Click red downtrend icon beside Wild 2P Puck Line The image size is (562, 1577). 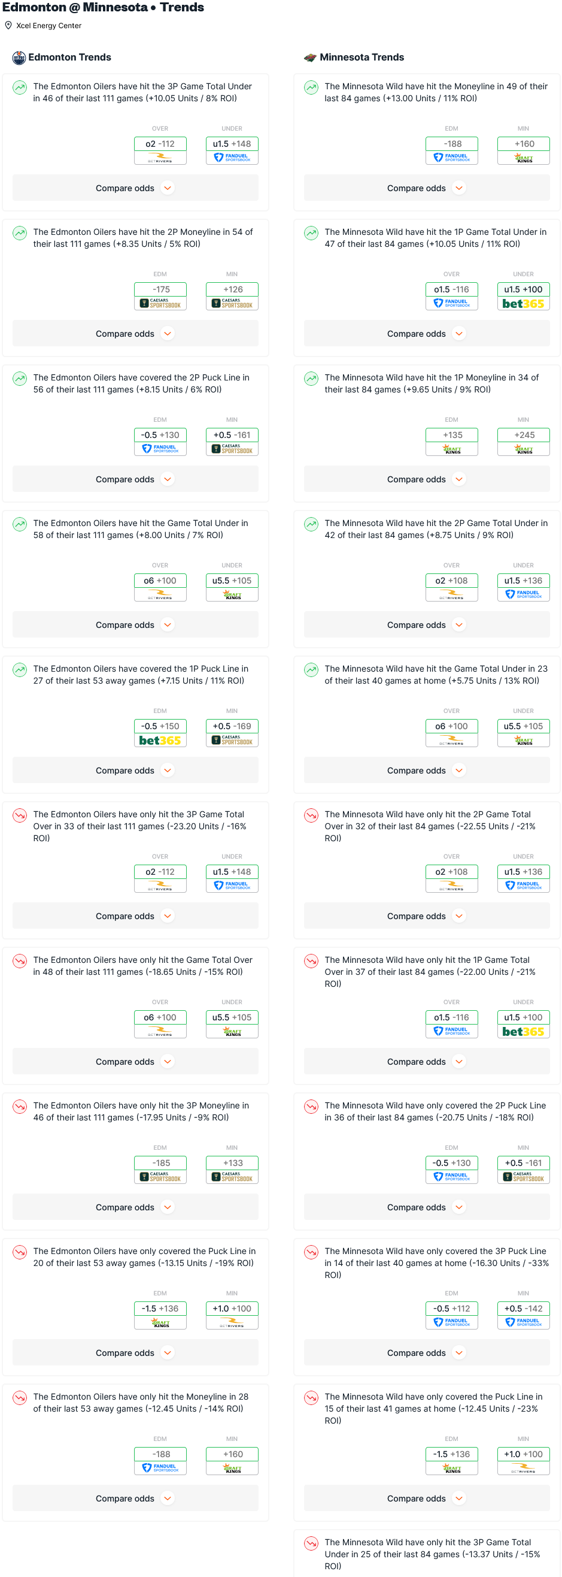pyautogui.click(x=311, y=1106)
